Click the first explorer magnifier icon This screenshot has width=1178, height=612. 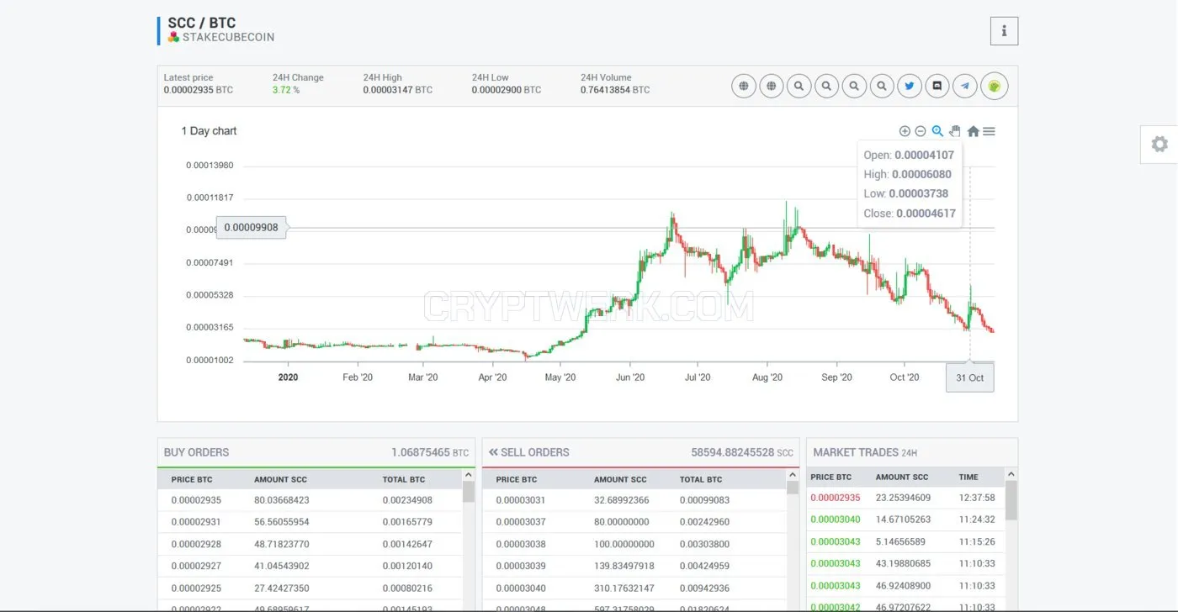click(x=799, y=86)
